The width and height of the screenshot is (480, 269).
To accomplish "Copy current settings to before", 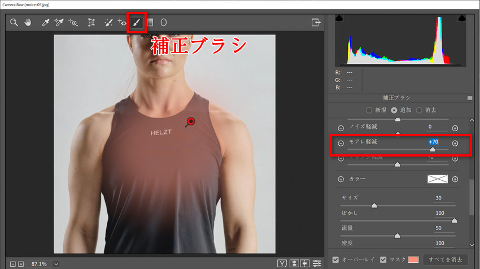I will click(304, 263).
